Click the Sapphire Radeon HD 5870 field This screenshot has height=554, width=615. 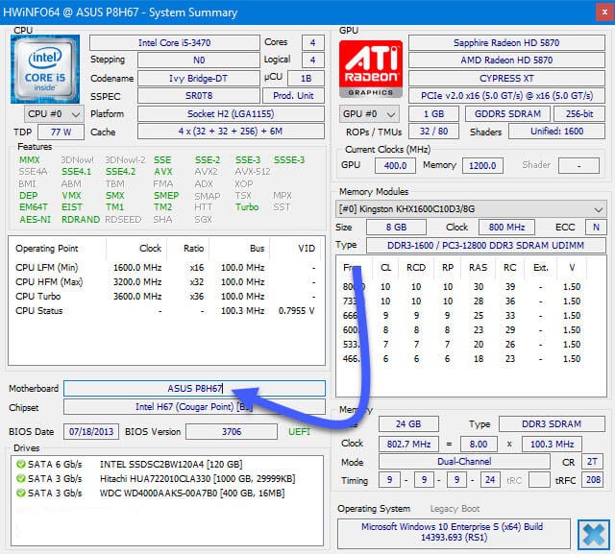(506, 42)
